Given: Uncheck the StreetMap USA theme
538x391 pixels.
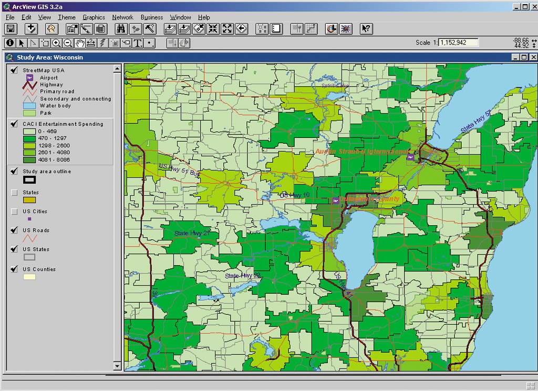Looking at the screenshot, I should click(14, 70).
